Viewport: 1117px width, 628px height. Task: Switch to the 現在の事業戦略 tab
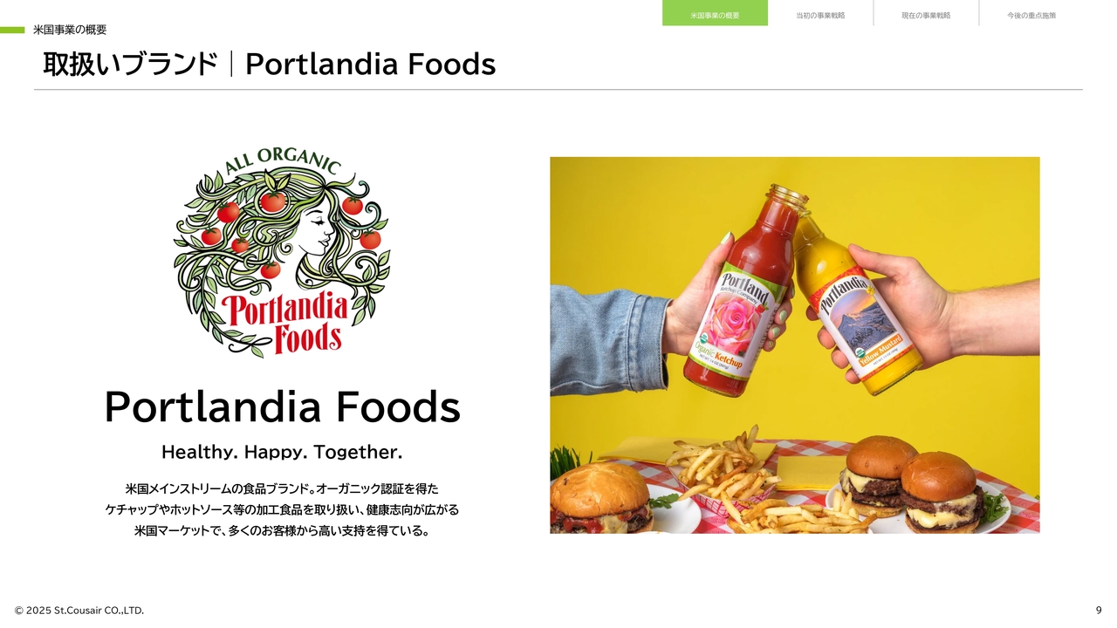point(926,13)
